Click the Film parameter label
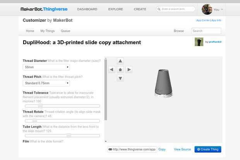Image resolution: width=240 pixels, height=160 pixels. pos(26,141)
